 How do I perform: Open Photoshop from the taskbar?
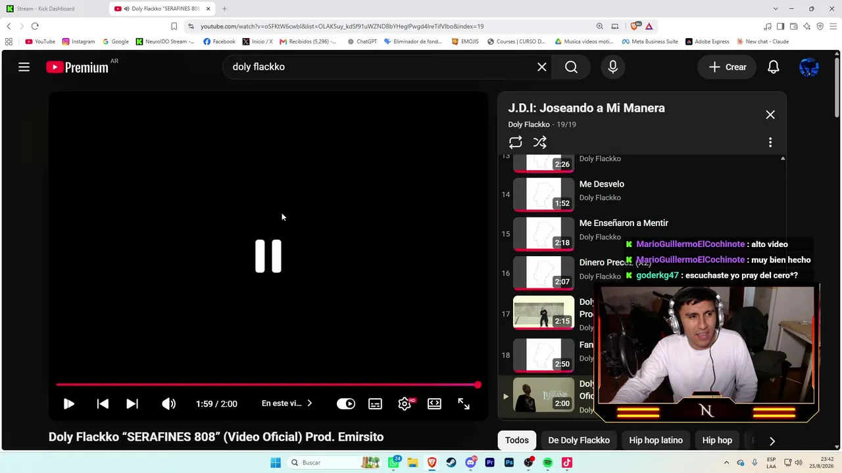(x=509, y=462)
